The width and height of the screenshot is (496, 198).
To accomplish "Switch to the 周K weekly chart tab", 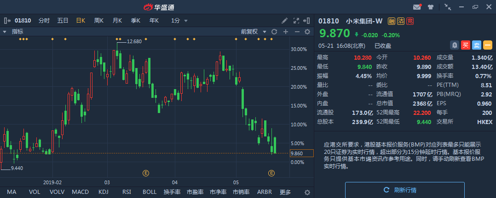I will click(x=98, y=21).
